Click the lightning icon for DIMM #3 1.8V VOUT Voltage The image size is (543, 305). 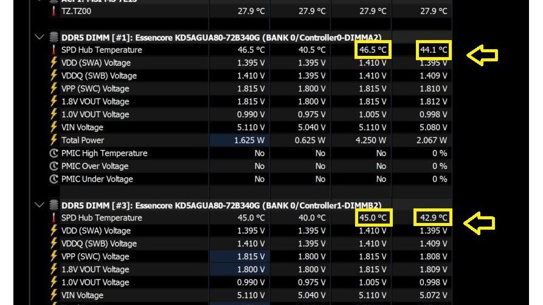pos(54,269)
